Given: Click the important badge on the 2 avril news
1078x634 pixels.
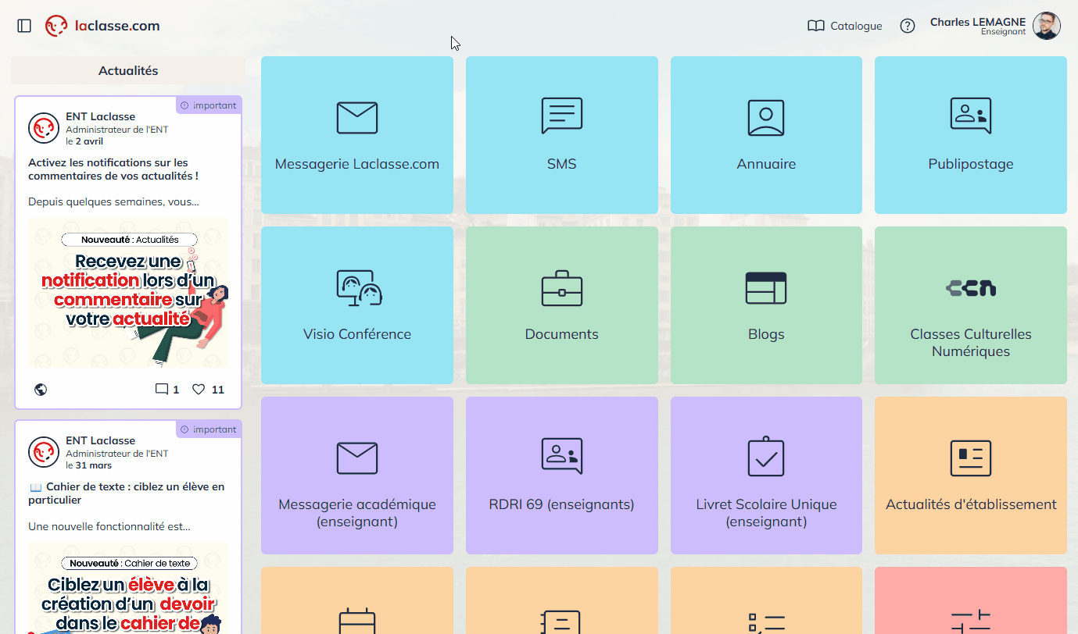Looking at the screenshot, I should pos(208,105).
